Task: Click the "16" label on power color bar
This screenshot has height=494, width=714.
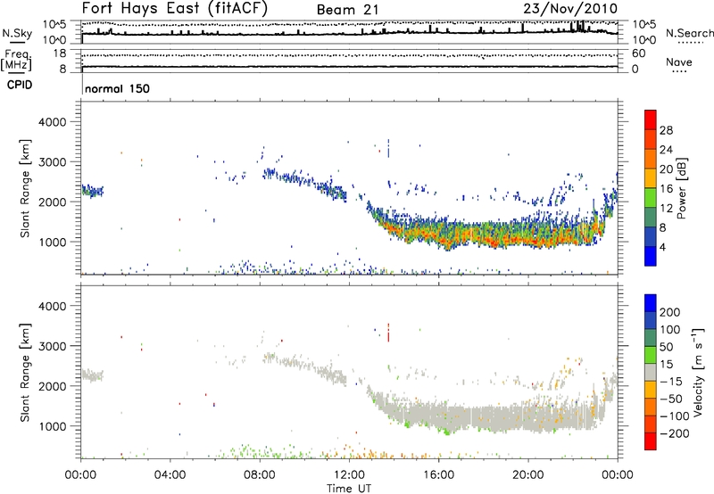Action: coord(666,189)
